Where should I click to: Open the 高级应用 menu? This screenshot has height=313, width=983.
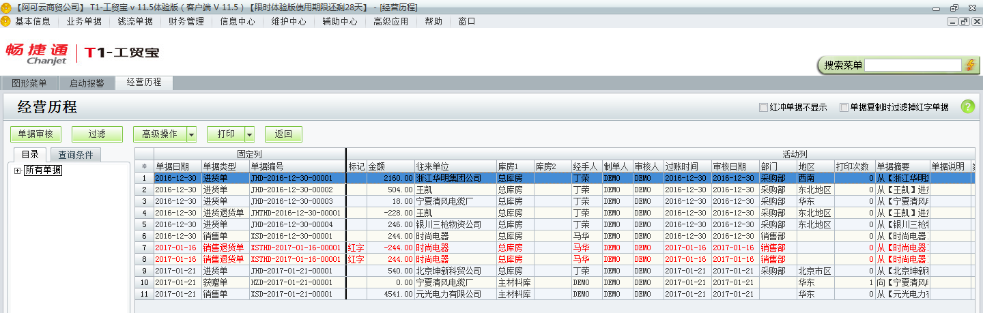(x=391, y=21)
